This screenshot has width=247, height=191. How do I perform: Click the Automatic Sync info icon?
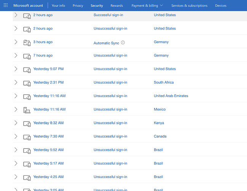coord(123,42)
